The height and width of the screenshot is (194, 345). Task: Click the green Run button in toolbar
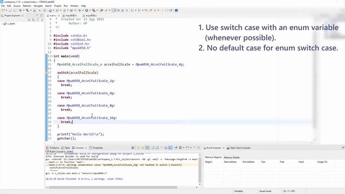86,10
